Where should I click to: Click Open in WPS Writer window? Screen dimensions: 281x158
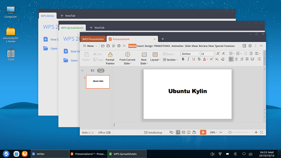click(x=50, y=48)
